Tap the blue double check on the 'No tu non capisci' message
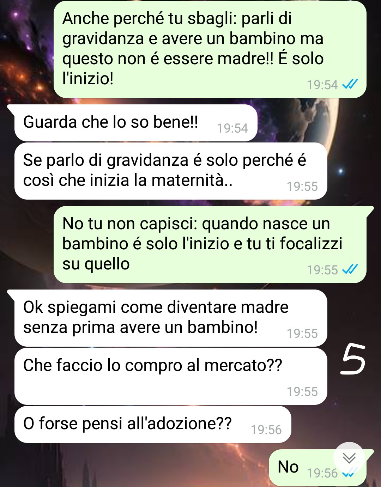This screenshot has height=487, width=381. pos(350,269)
